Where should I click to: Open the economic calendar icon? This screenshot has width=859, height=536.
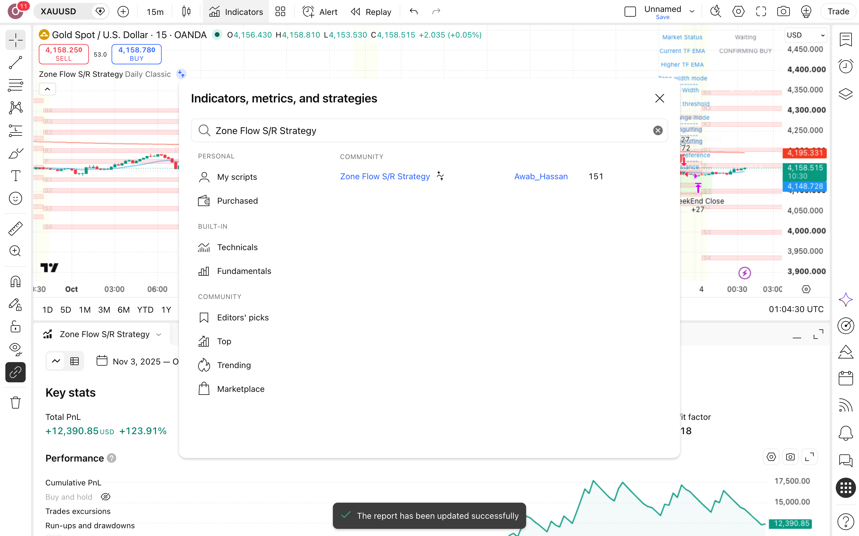tap(846, 378)
